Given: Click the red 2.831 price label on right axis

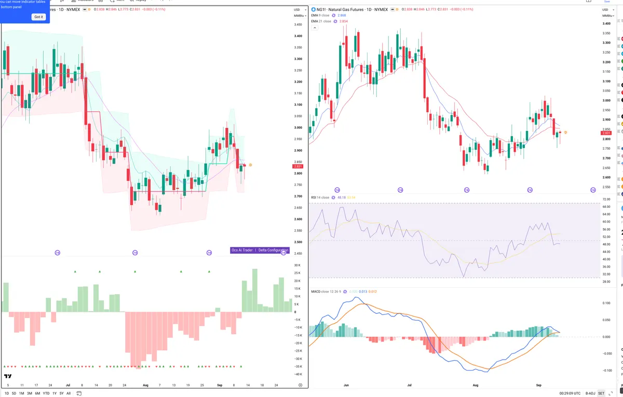Looking at the screenshot, I should (607, 133).
